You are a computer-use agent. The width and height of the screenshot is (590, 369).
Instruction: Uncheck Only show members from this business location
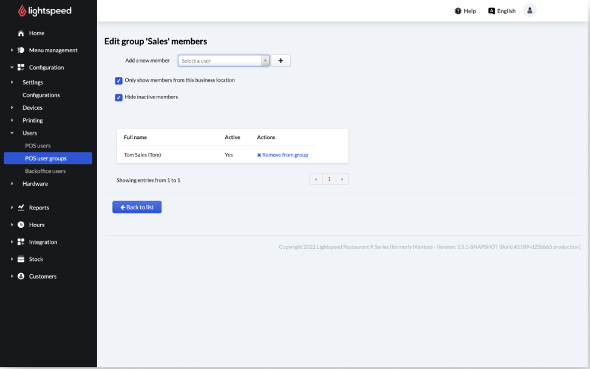click(x=119, y=81)
